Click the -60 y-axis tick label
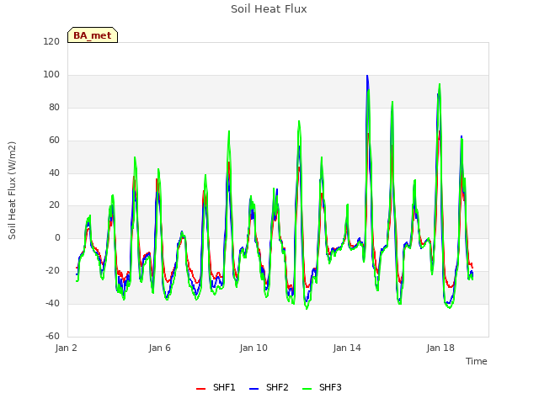Viewport: 539px width, 404px height. tap(52, 336)
